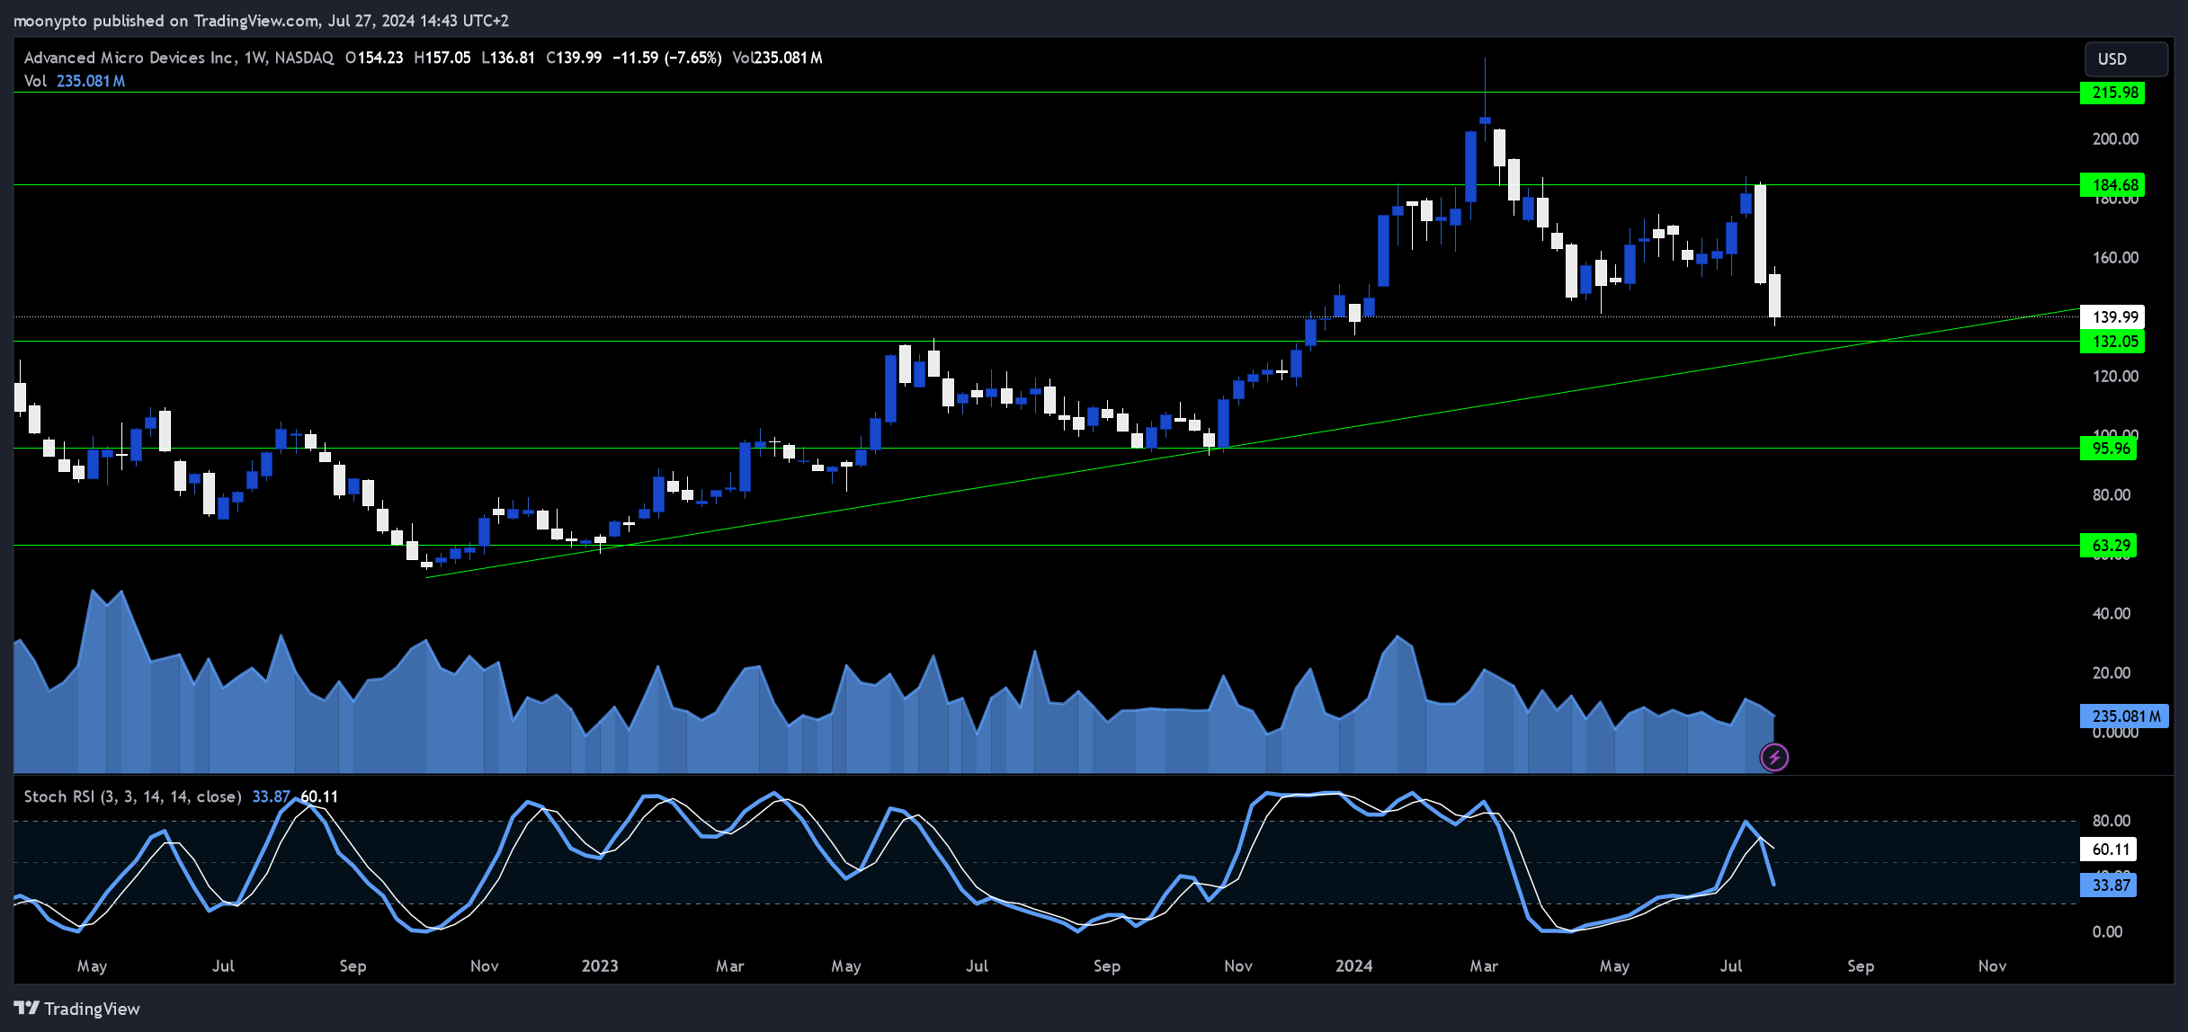Screen dimensions: 2188x1032
Task: Click the 120.00 price scale label
Action: [2115, 377]
